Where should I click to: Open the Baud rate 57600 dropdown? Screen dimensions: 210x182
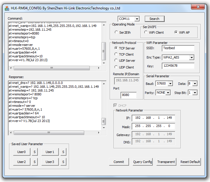tap(170, 84)
